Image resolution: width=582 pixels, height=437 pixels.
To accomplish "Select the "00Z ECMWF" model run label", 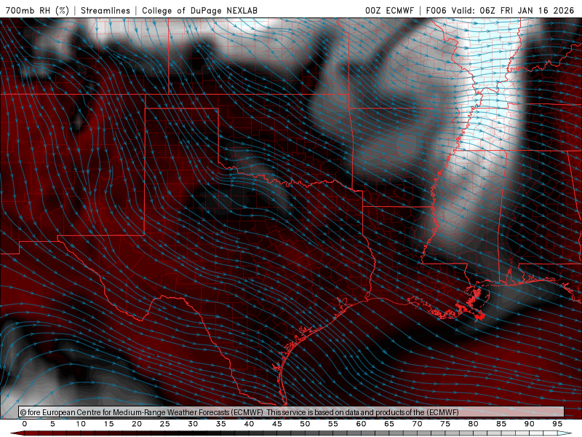I will click(x=389, y=10).
